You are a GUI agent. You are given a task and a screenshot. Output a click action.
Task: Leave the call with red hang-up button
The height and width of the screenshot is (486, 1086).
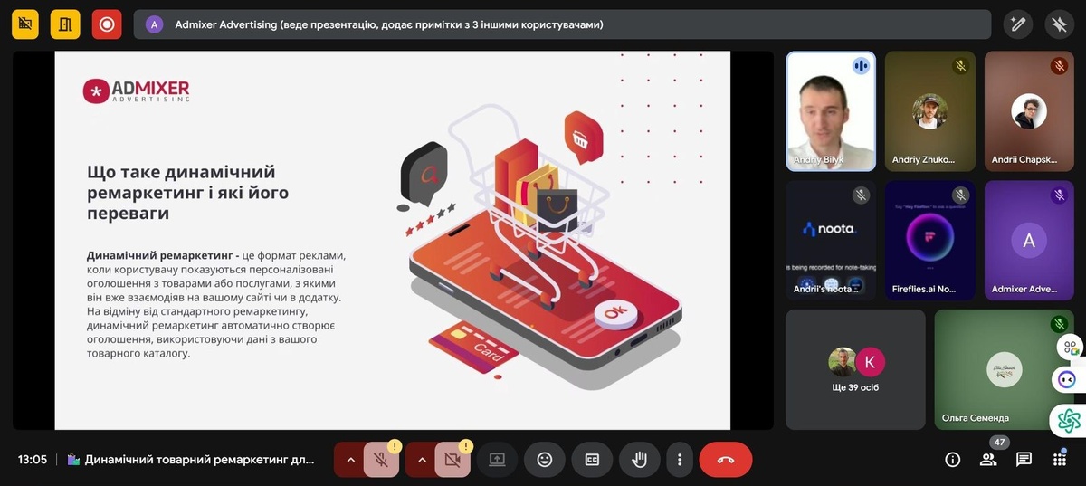[725, 460]
